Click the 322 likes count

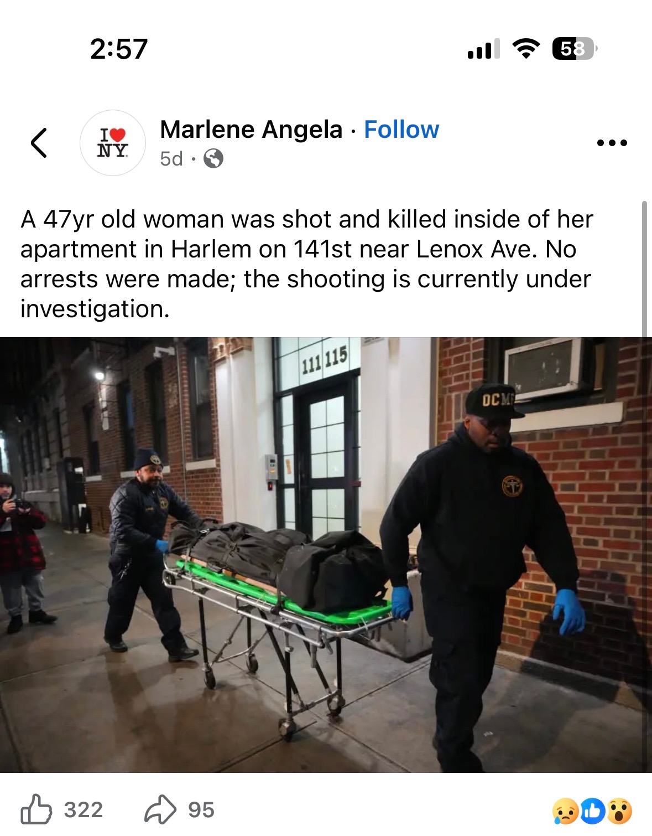84,810
